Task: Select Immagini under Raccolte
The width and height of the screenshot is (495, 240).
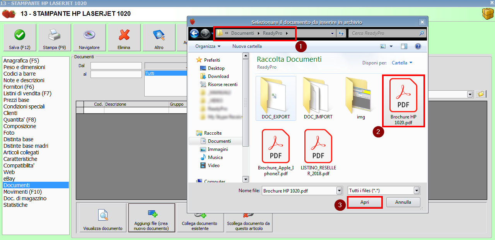Action: 214,149
